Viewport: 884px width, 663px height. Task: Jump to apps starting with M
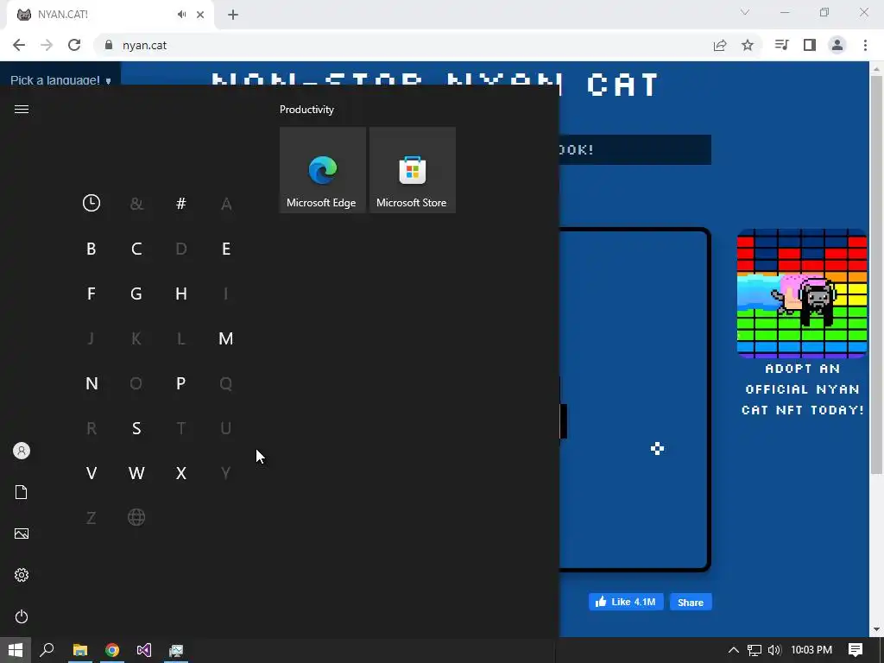tap(225, 338)
